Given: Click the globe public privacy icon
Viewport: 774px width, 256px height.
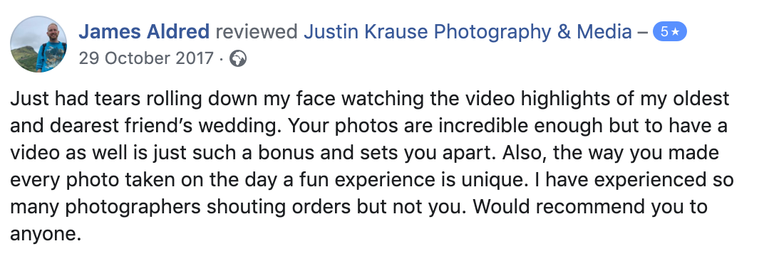Looking at the screenshot, I should pos(238,59).
